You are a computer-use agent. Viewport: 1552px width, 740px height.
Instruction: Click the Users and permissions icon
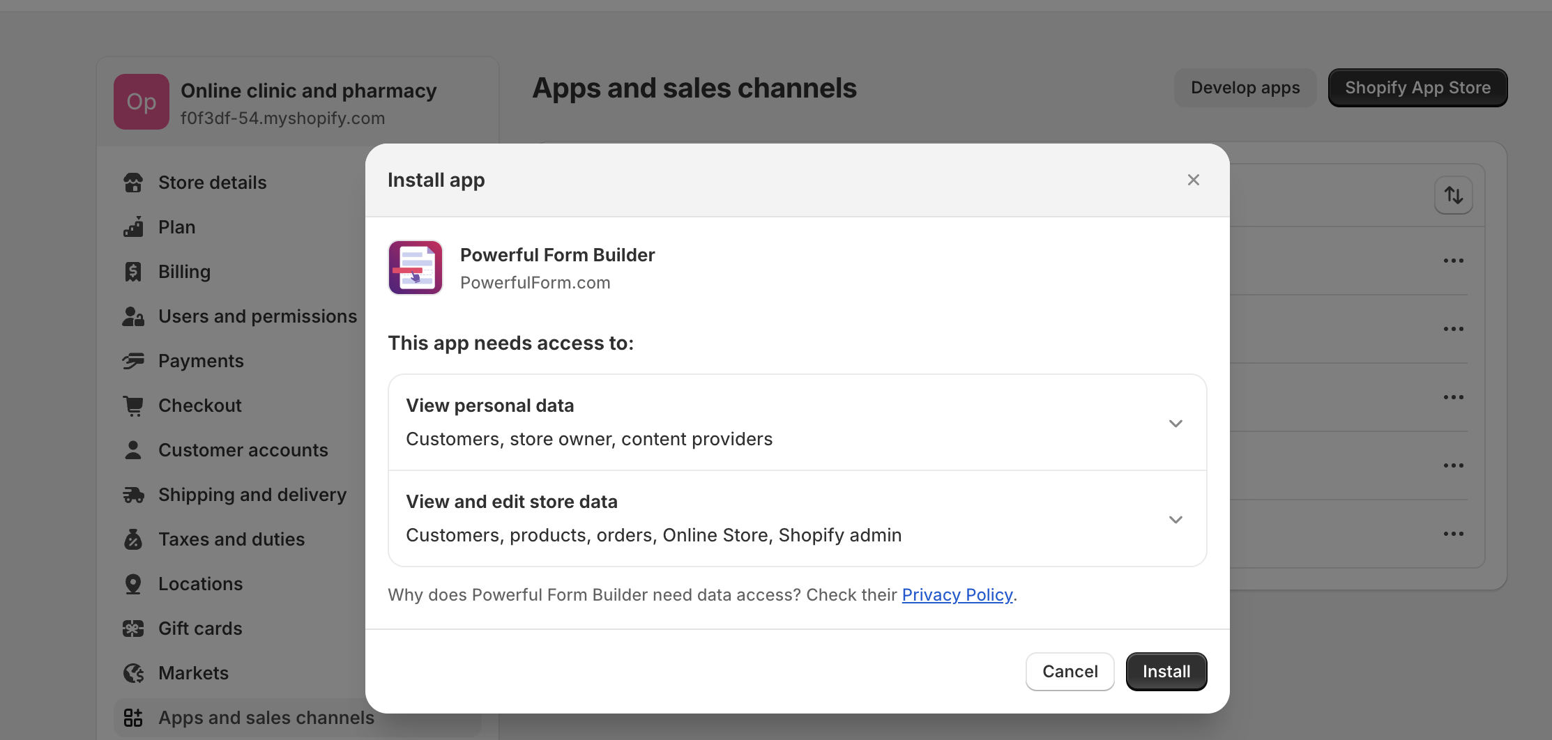pos(133,316)
